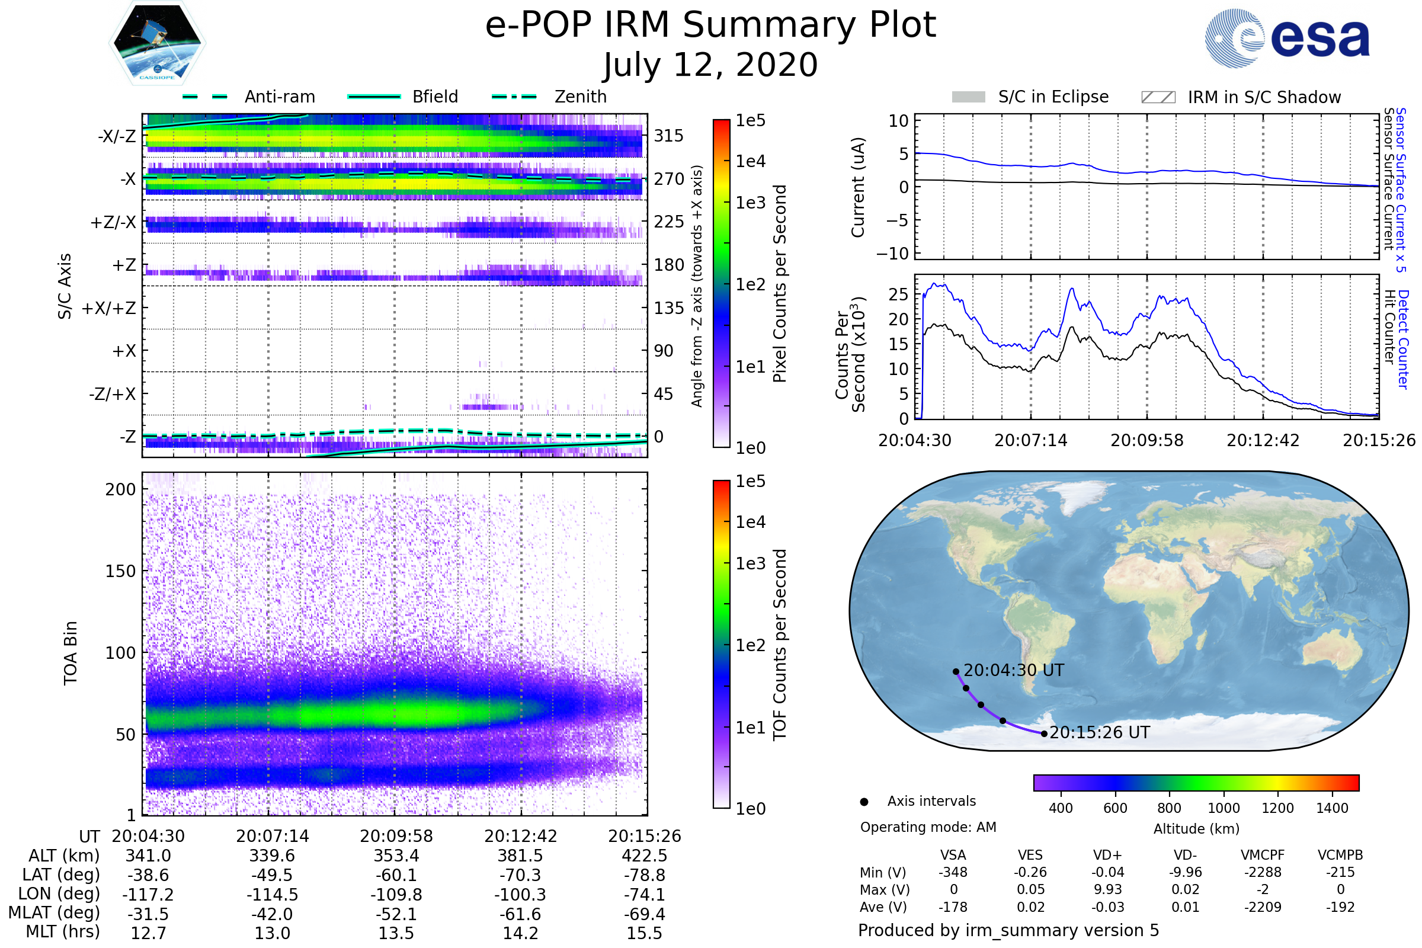Click the ESA logo
Screen dimensions: 1422x948
coord(1286,39)
